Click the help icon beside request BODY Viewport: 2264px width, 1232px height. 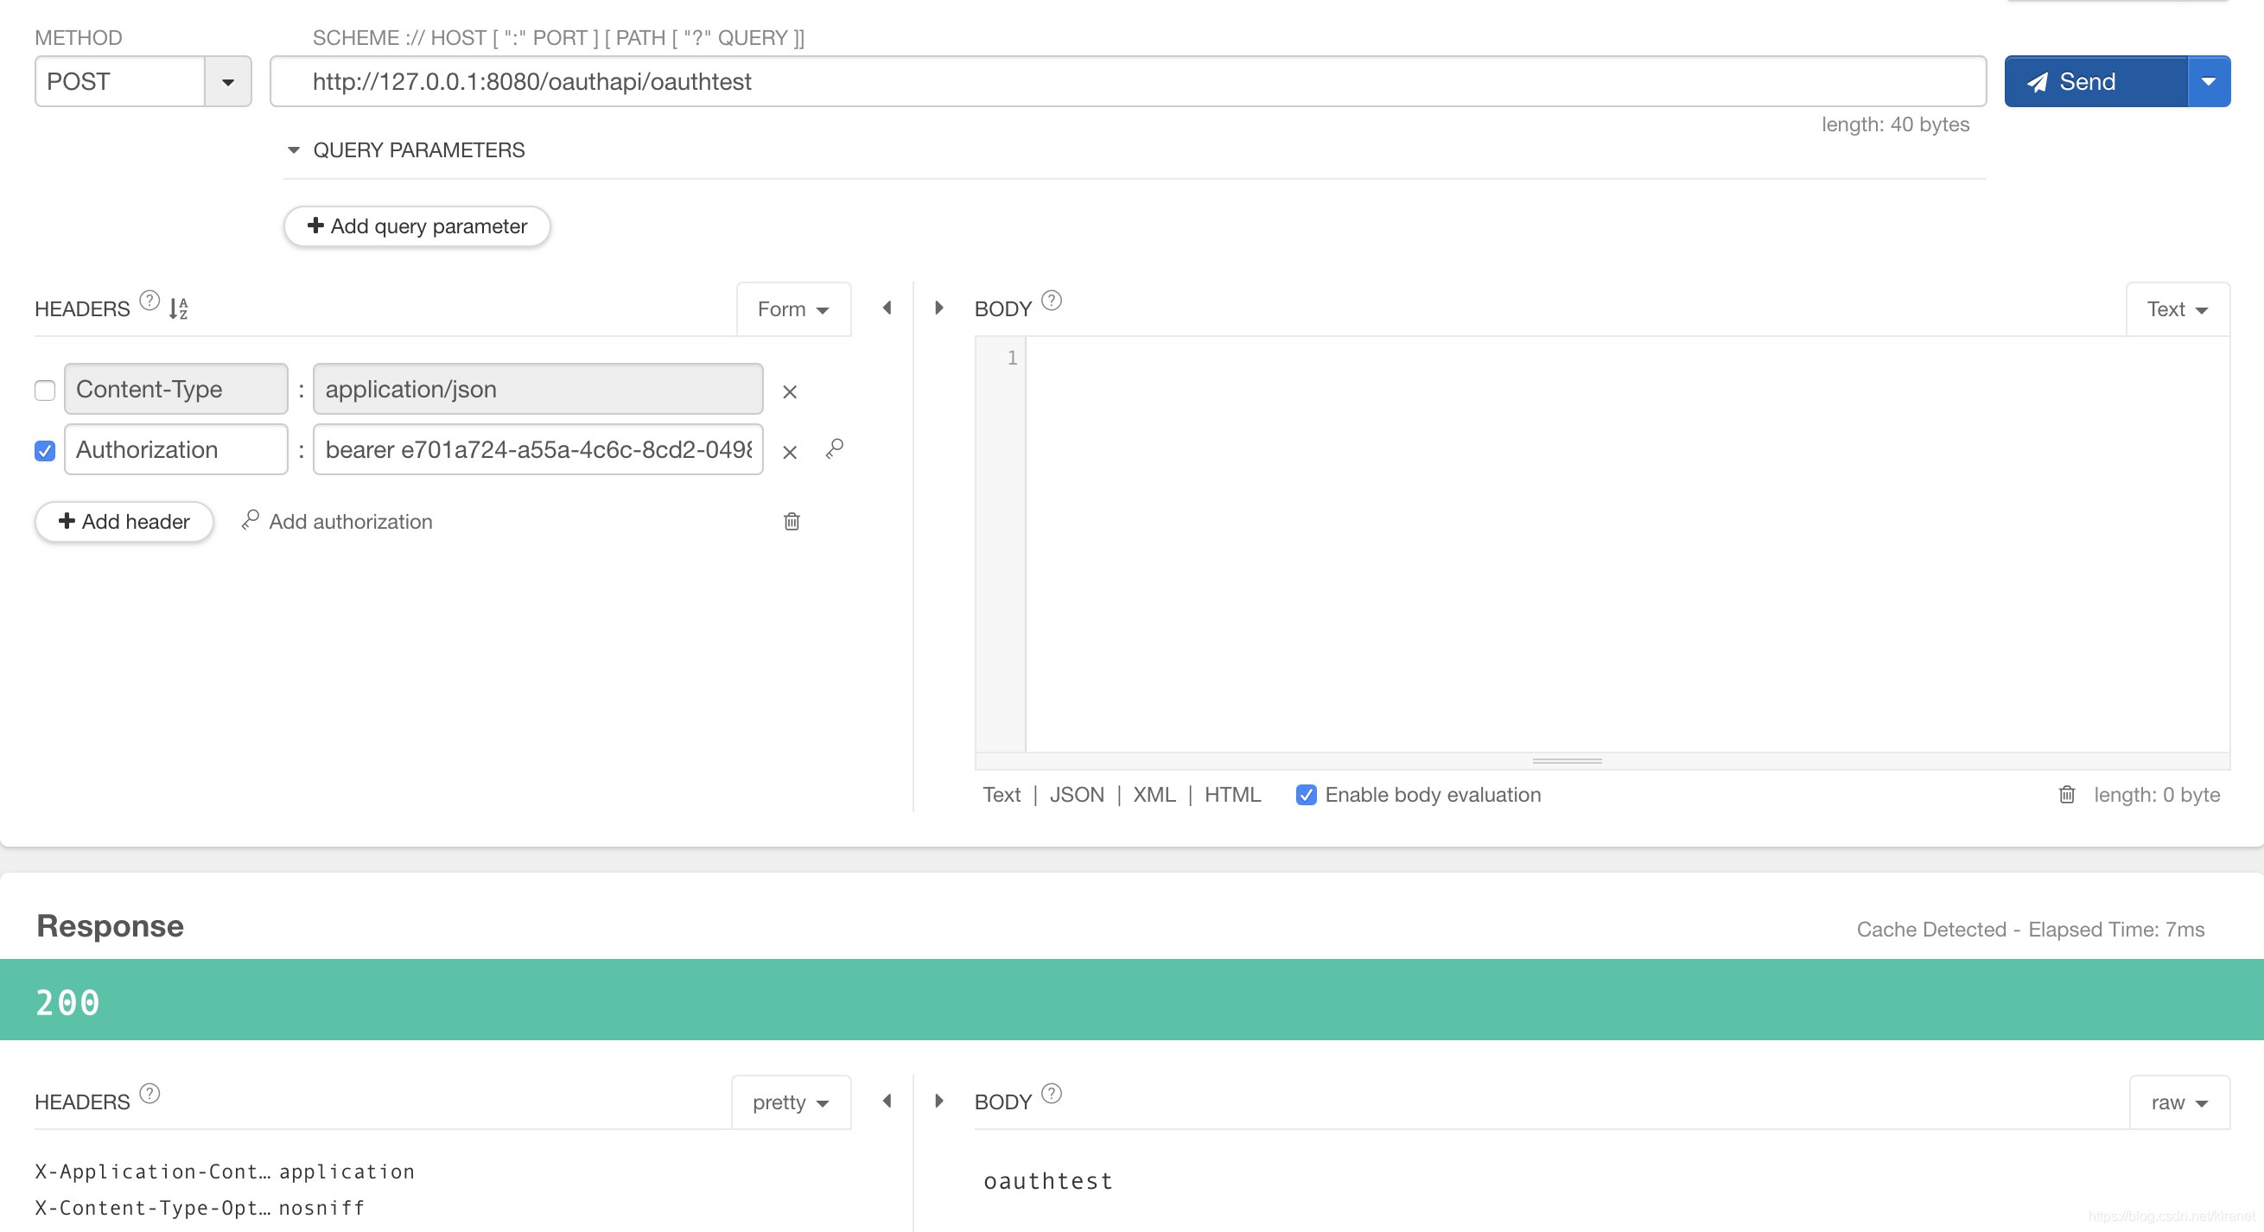[1051, 302]
